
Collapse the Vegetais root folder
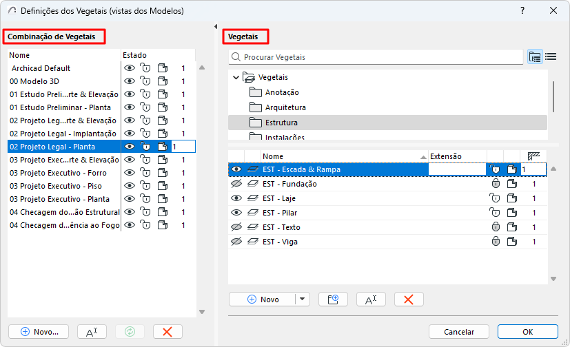(236, 77)
